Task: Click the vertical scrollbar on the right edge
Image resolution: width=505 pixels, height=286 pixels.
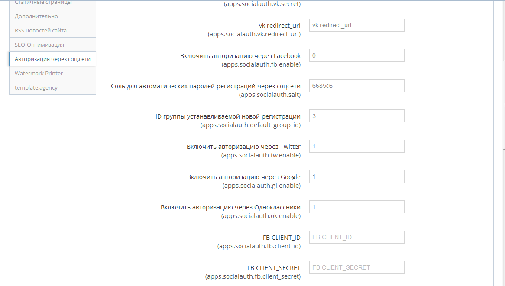Action: (x=503, y=105)
